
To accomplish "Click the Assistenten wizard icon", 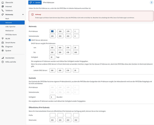I will pos(3,58).
